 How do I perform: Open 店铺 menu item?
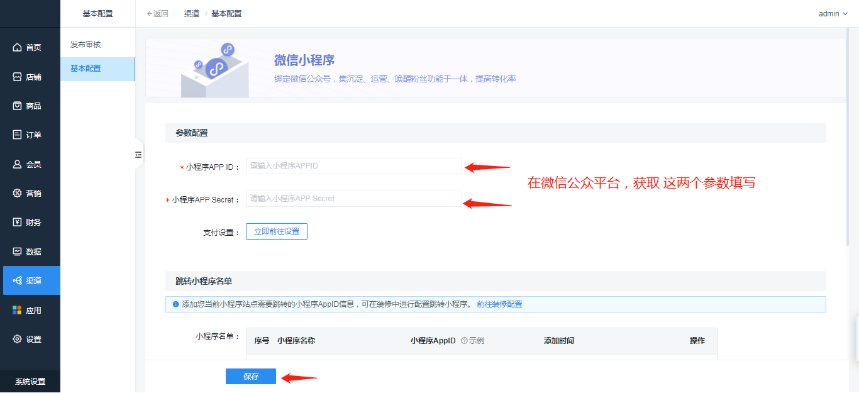click(30, 77)
